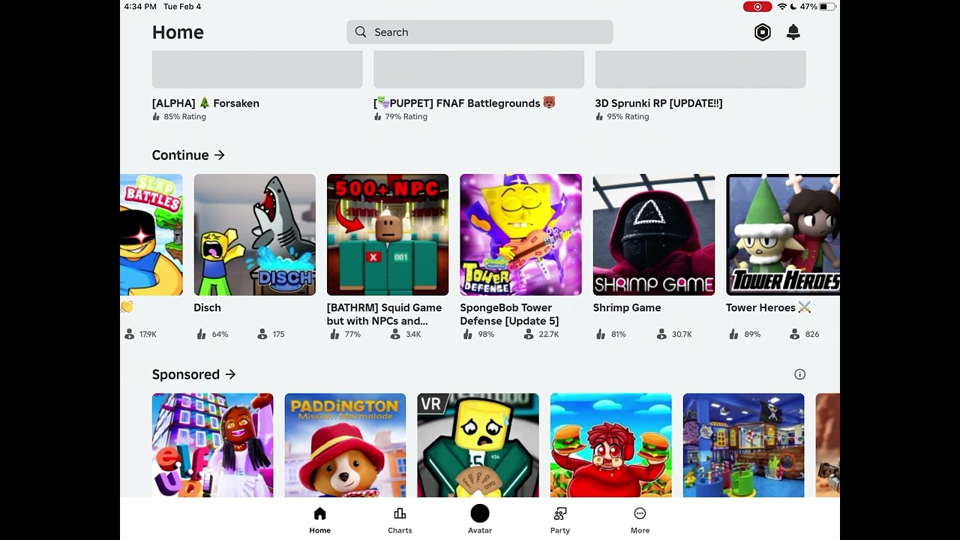Tap the battery status icon

[827, 7]
